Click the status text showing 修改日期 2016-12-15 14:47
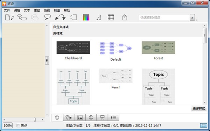 pyautogui.click(x=140, y=125)
